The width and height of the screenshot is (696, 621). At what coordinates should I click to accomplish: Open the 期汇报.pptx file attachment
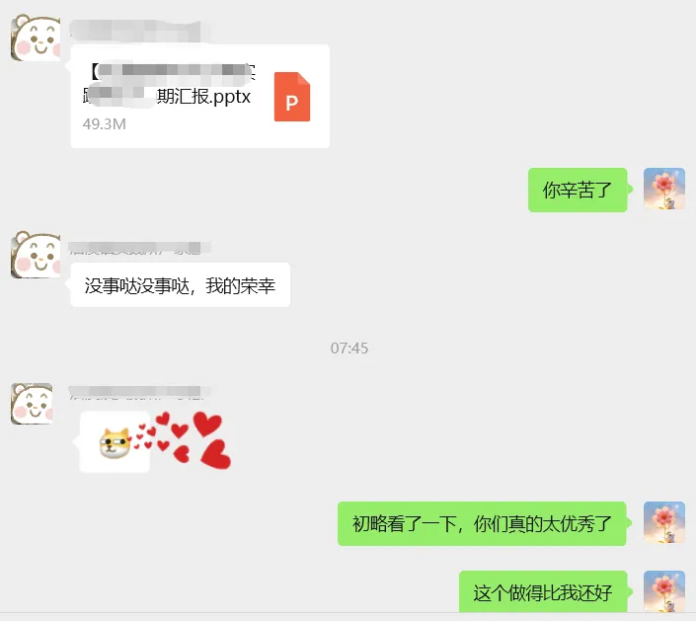coord(200,97)
